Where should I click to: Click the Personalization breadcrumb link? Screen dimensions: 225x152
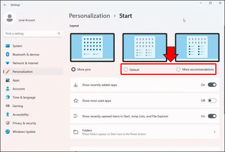pyautogui.click(x=90, y=16)
